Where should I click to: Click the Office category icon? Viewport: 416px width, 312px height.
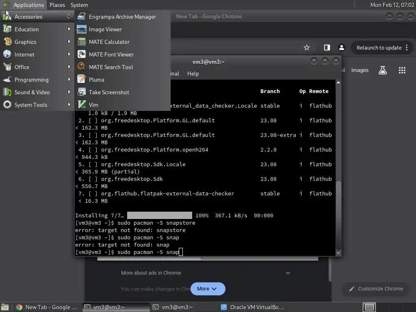point(7,67)
